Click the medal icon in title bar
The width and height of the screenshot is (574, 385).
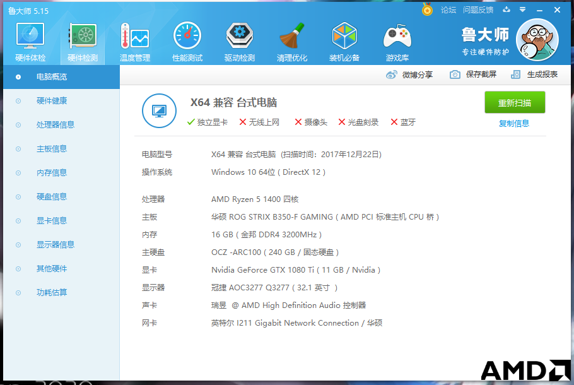coord(427,9)
